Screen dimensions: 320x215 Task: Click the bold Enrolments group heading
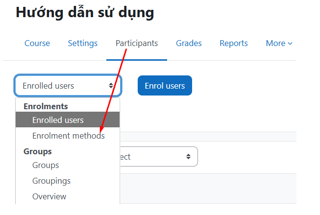click(x=46, y=106)
